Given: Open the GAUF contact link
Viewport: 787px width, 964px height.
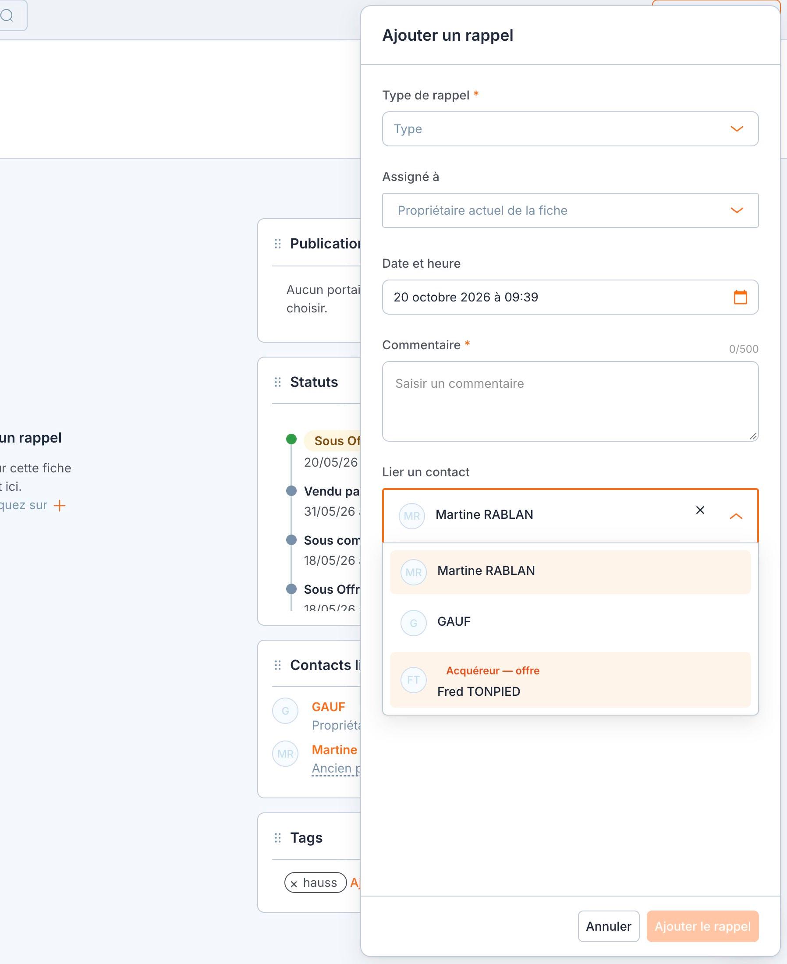Looking at the screenshot, I should pyautogui.click(x=328, y=707).
